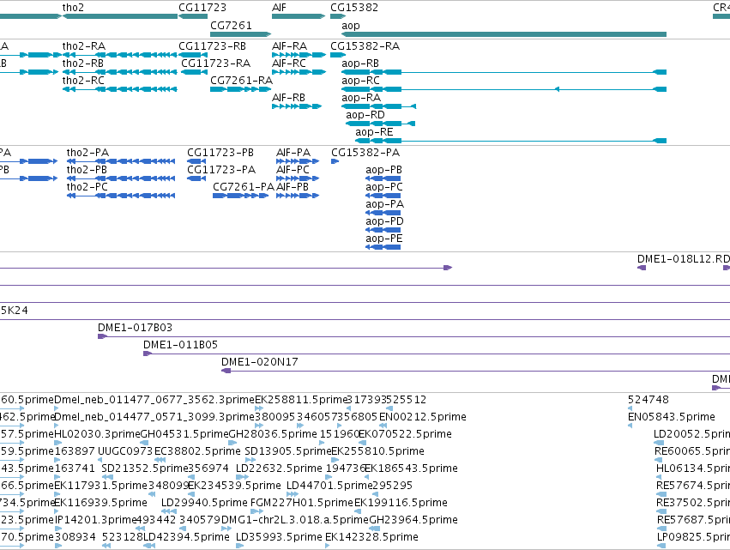Image resolution: width=730 pixels, height=550 pixels.
Task: Select the aop-RD transcript label
Action: coord(365,115)
